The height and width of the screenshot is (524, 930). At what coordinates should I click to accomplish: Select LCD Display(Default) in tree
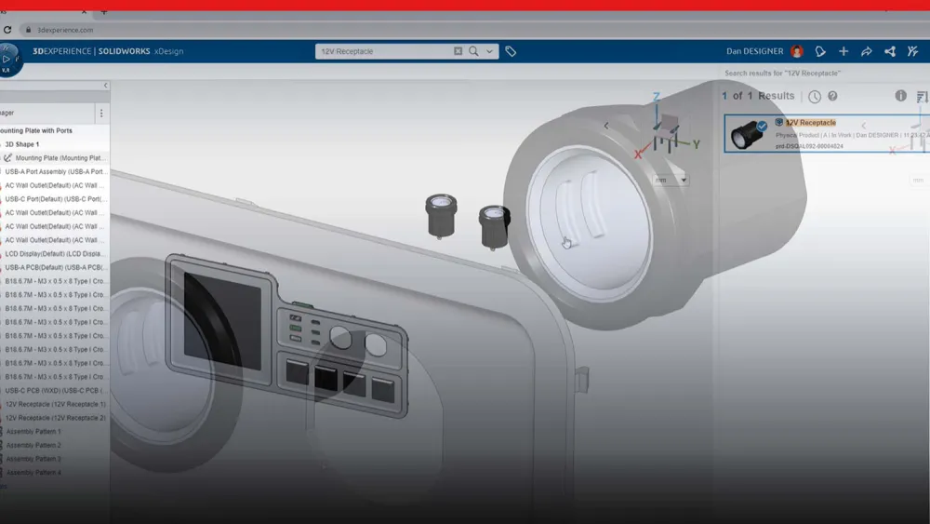click(55, 253)
